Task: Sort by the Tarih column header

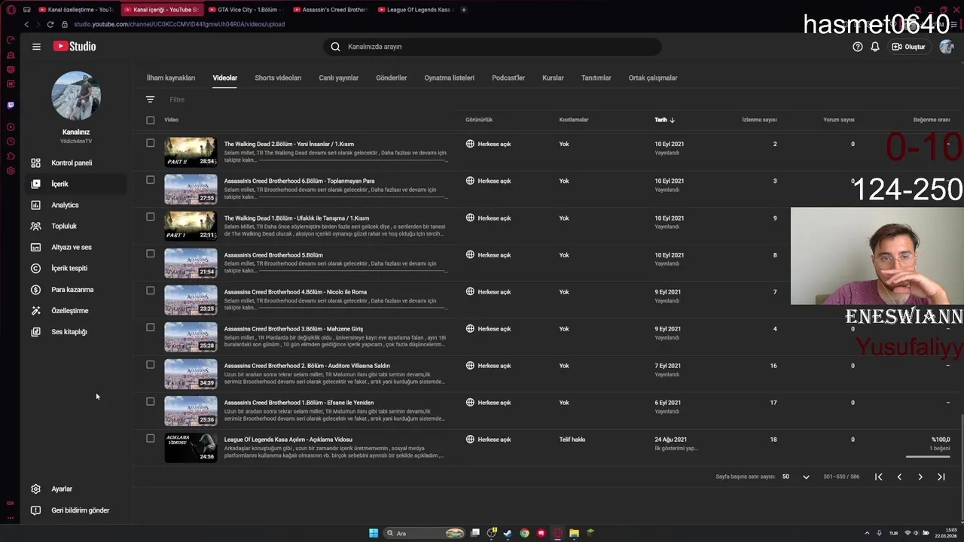Action: click(664, 120)
